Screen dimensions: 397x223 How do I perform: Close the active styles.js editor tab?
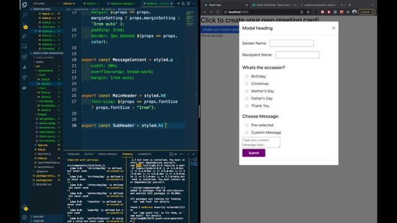(171, 4)
